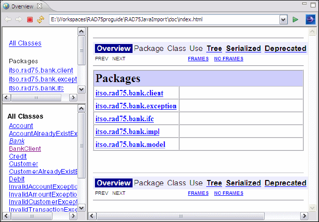The height and width of the screenshot is (222, 319).
Task: Refresh the page with yellow arrows icon
Action: 41,19
